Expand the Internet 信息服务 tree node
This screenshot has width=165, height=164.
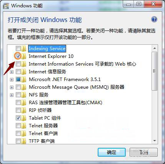12,72
